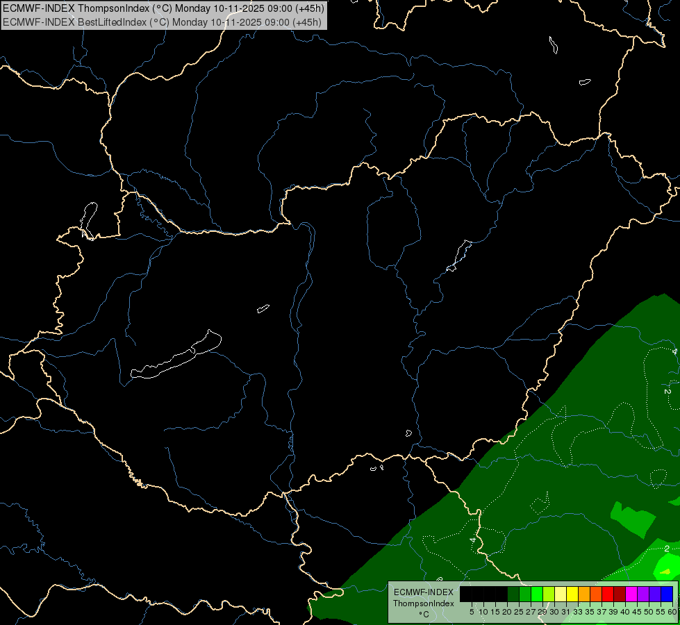The height and width of the screenshot is (625, 680).
Task: Click the legend scale value 29
Action: pyautogui.click(x=542, y=612)
